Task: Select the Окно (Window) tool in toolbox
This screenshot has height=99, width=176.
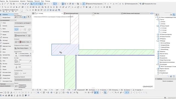Action: pyautogui.click(x=4, y=52)
